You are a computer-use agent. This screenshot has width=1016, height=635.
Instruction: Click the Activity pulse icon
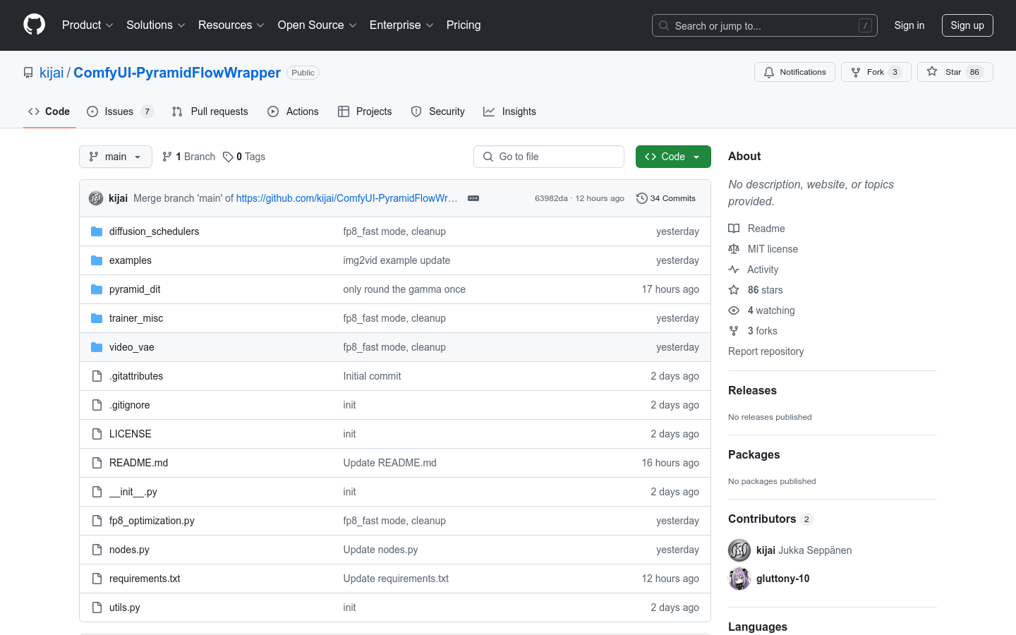click(734, 270)
